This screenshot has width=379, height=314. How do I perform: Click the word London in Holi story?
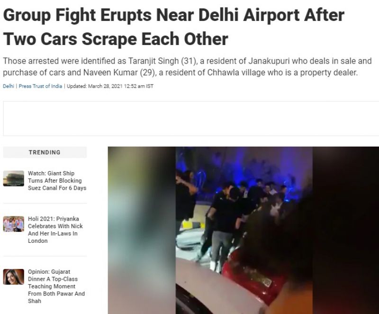pos(38,240)
